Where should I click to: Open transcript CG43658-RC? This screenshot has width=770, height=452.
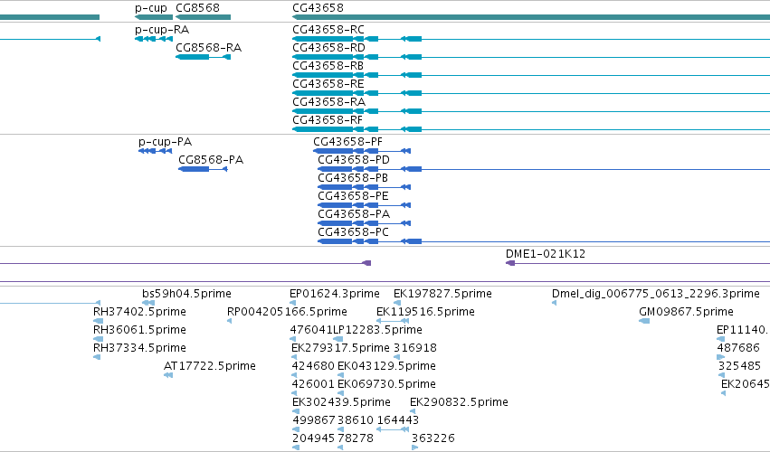[328, 30]
